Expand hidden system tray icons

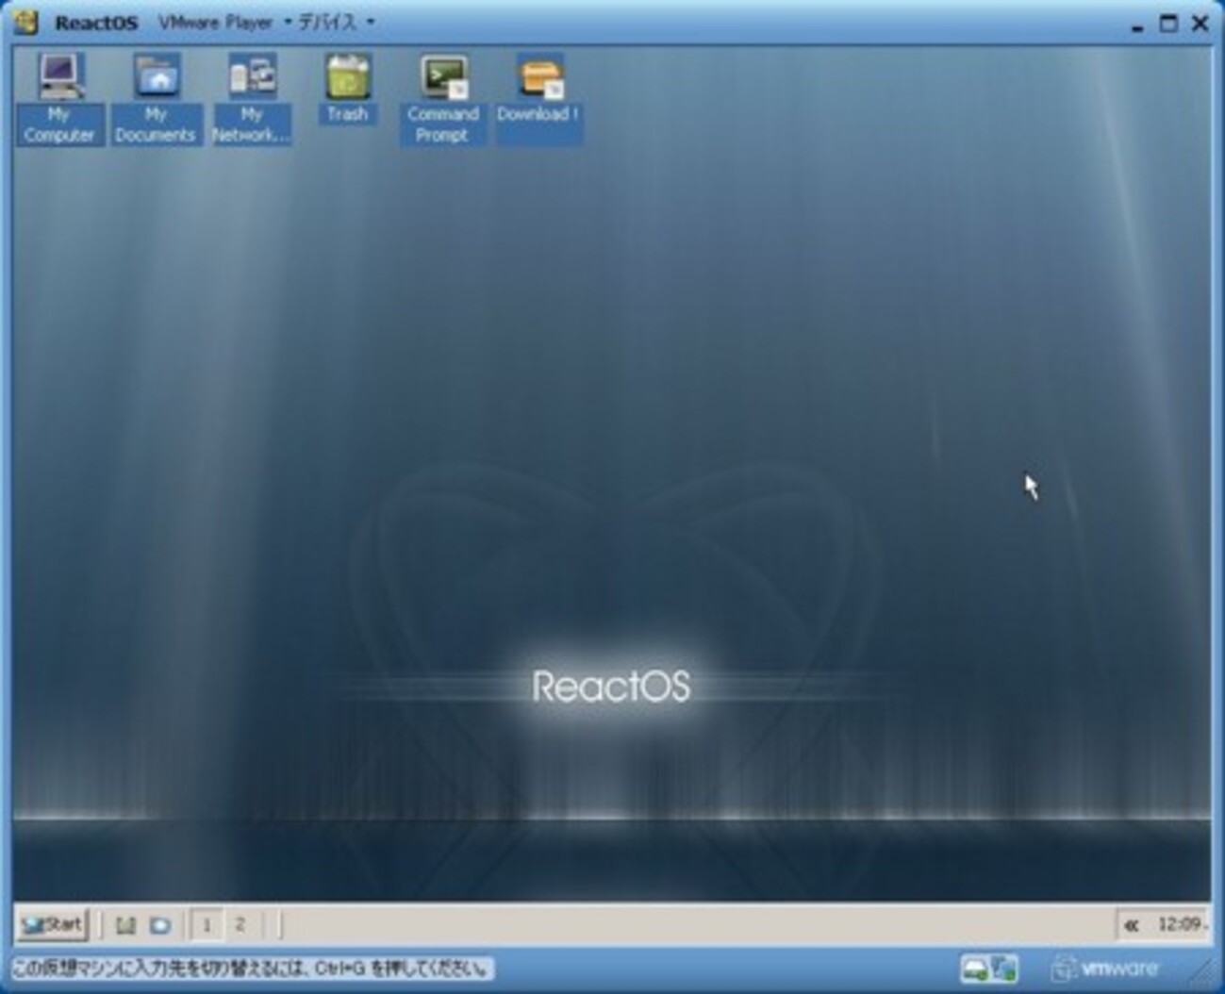(x=1131, y=925)
